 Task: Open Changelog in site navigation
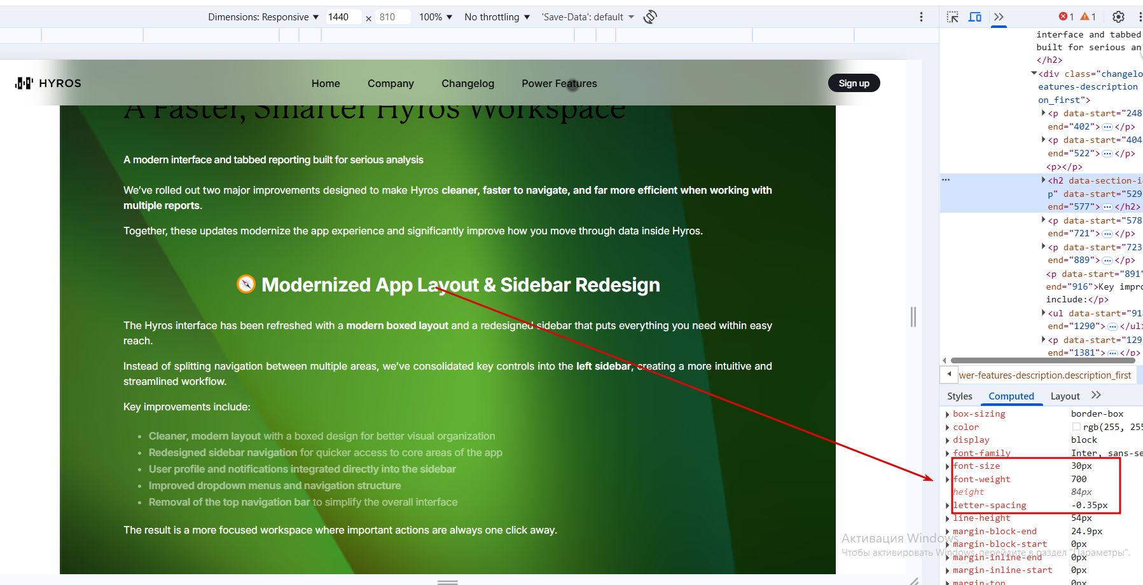468,83
